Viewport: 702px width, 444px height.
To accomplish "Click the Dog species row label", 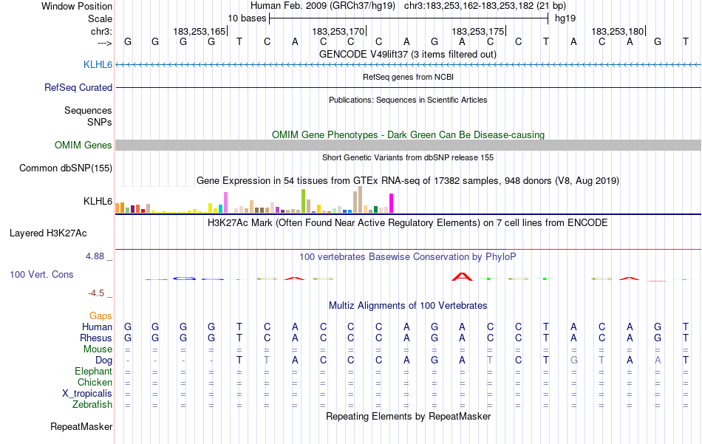I will point(103,361).
